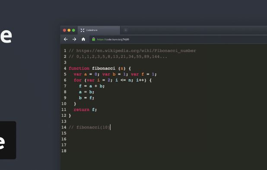The image size is (267, 170).
Task: Click the line 'f = a + b;'
Action: (x=92, y=86)
